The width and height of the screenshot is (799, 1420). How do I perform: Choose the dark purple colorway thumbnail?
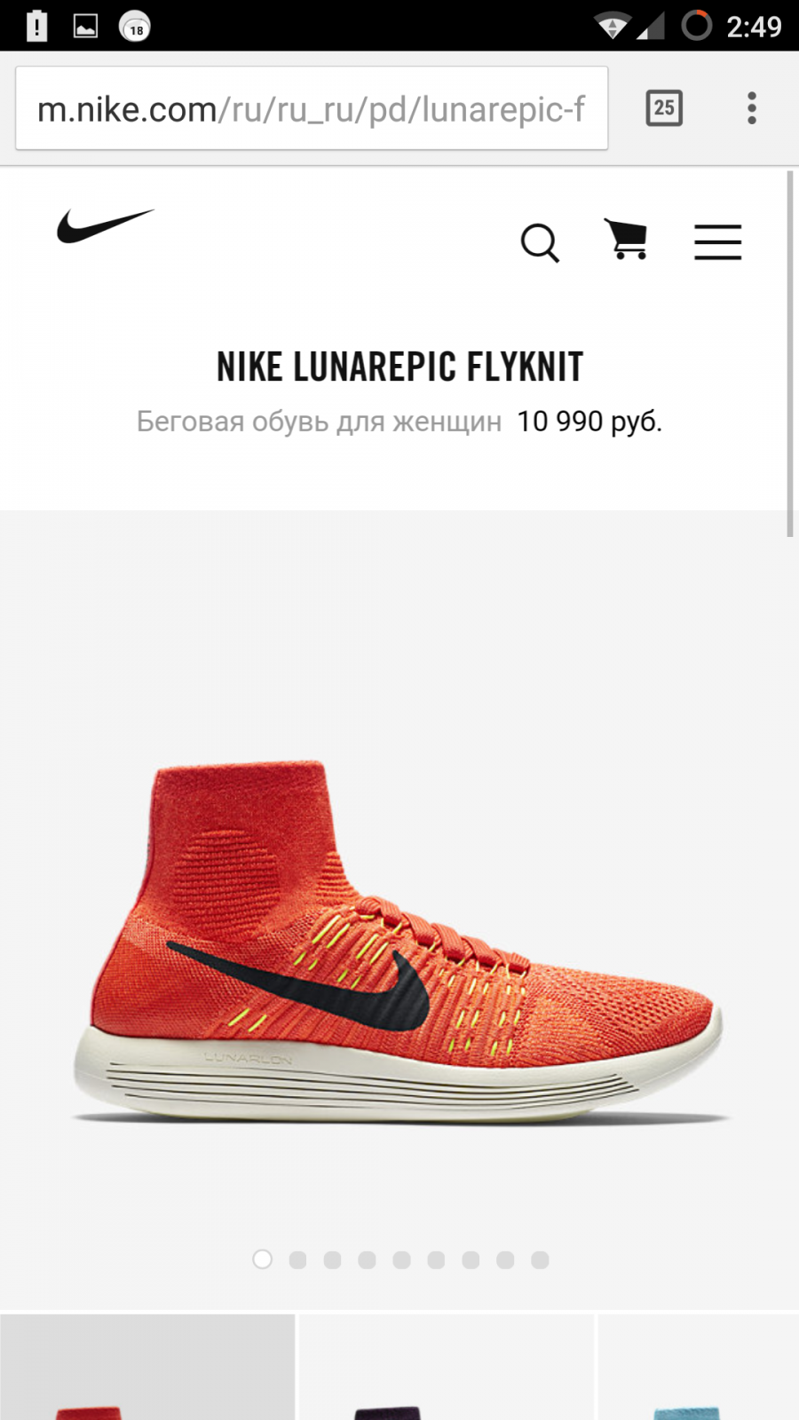coord(447,1367)
